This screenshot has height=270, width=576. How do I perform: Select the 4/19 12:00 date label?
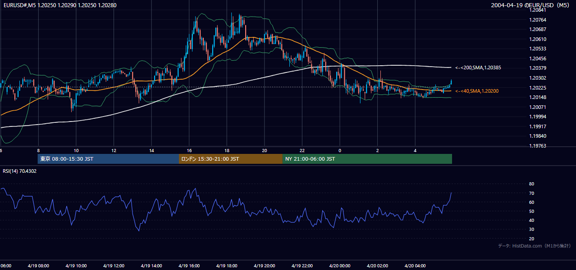[x=114, y=266]
